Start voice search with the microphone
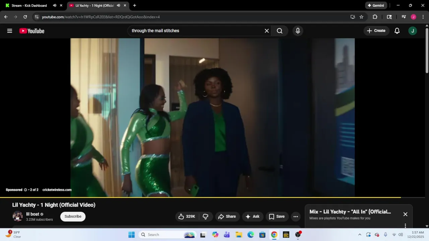This screenshot has width=429, height=241. point(298,31)
